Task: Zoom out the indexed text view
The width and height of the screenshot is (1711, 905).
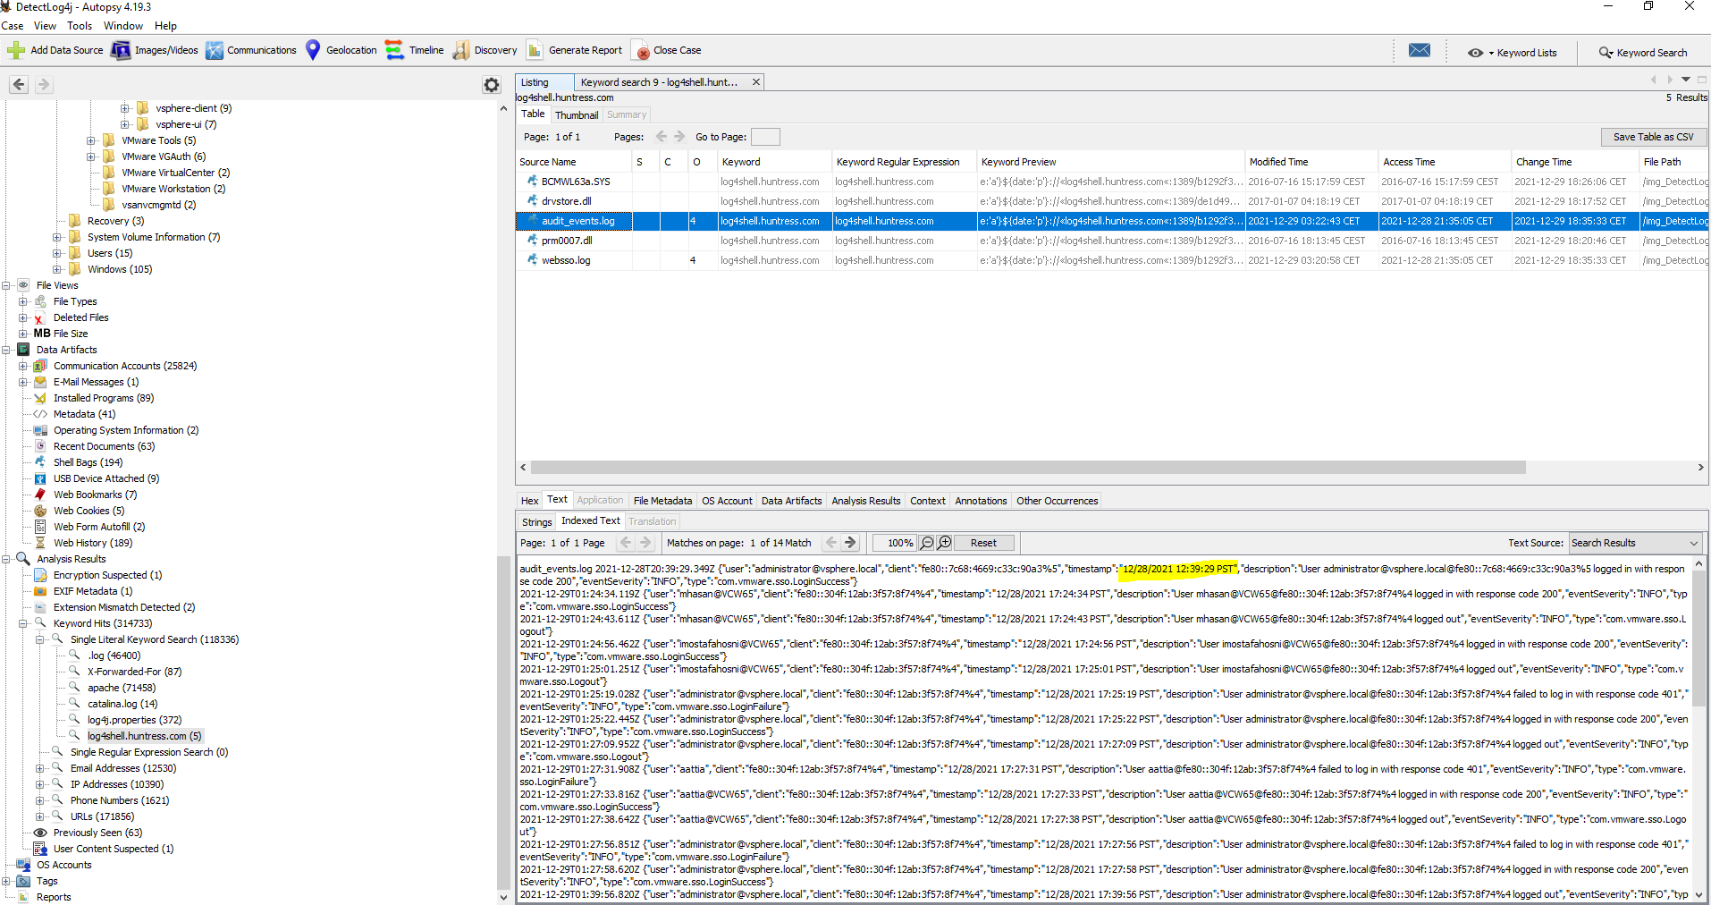Action: tap(927, 543)
